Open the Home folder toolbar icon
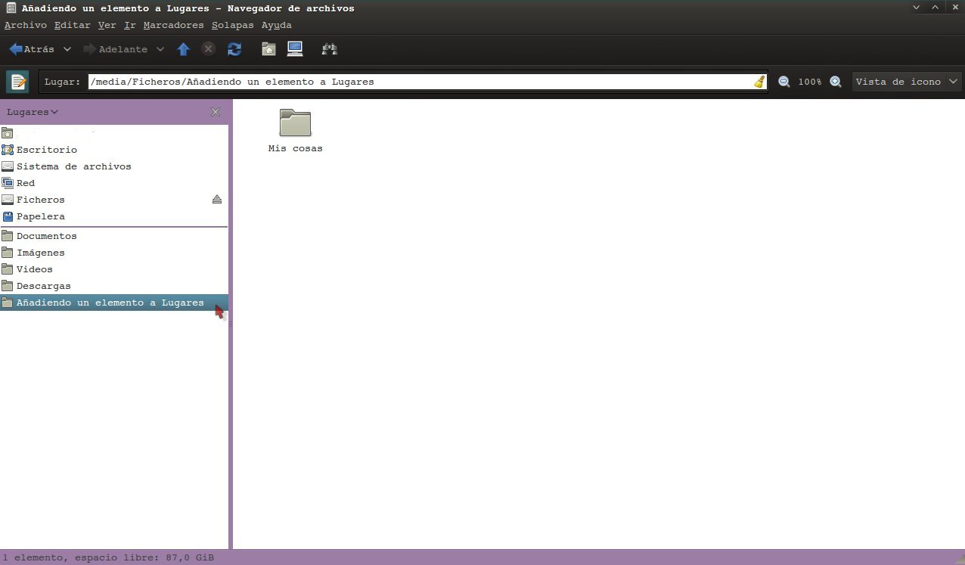The width and height of the screenshot is (965, 565). [268, 49]
